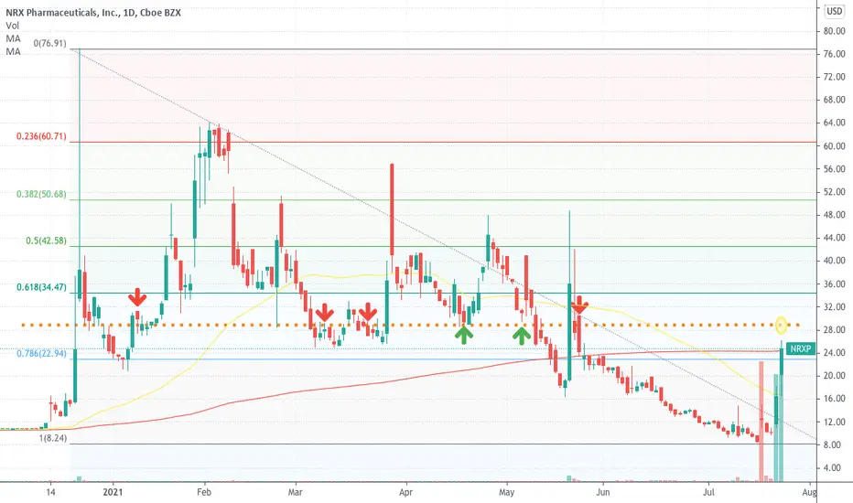Click the USD currency button

[835, 11]
